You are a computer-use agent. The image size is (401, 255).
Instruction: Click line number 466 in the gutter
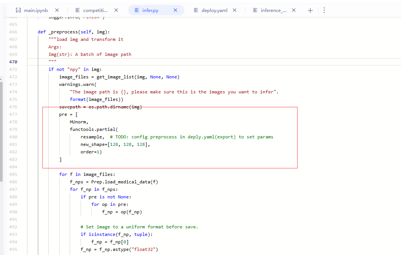[13, 32]
